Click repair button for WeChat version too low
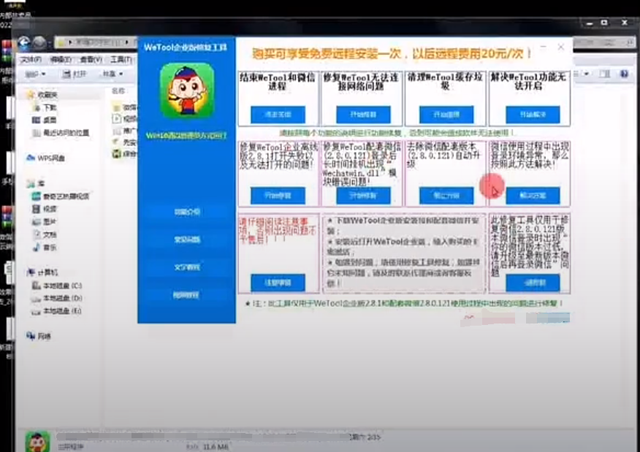 [x=533, y=283]
